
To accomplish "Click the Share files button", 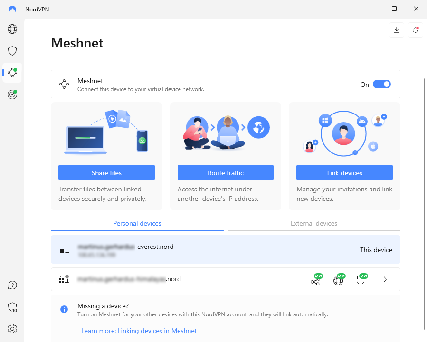I will [106, 172].
